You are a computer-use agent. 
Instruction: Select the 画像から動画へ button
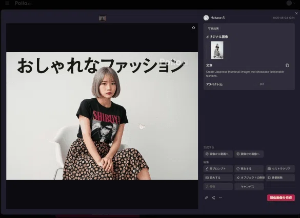218,154
